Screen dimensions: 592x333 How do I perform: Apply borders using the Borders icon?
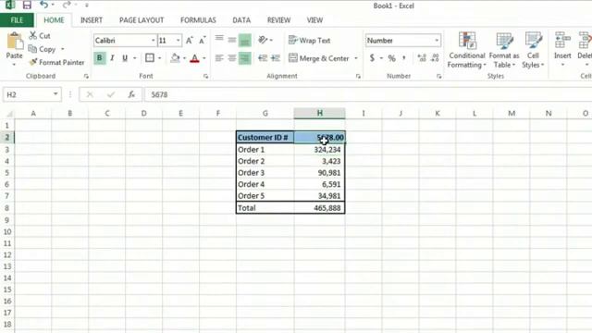pyautogui.click(x=150, y=58)
